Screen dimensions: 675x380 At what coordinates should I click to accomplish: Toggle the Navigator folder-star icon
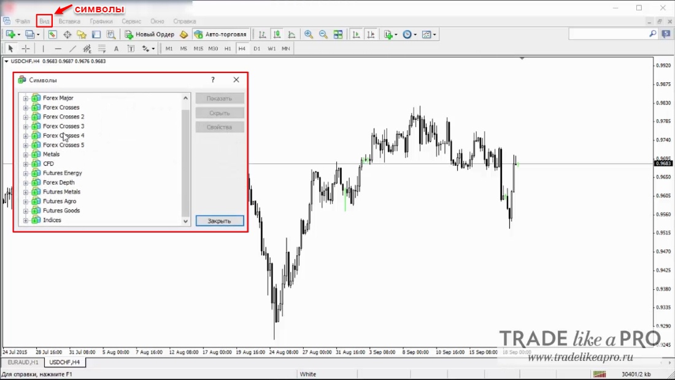pos(82,34)
